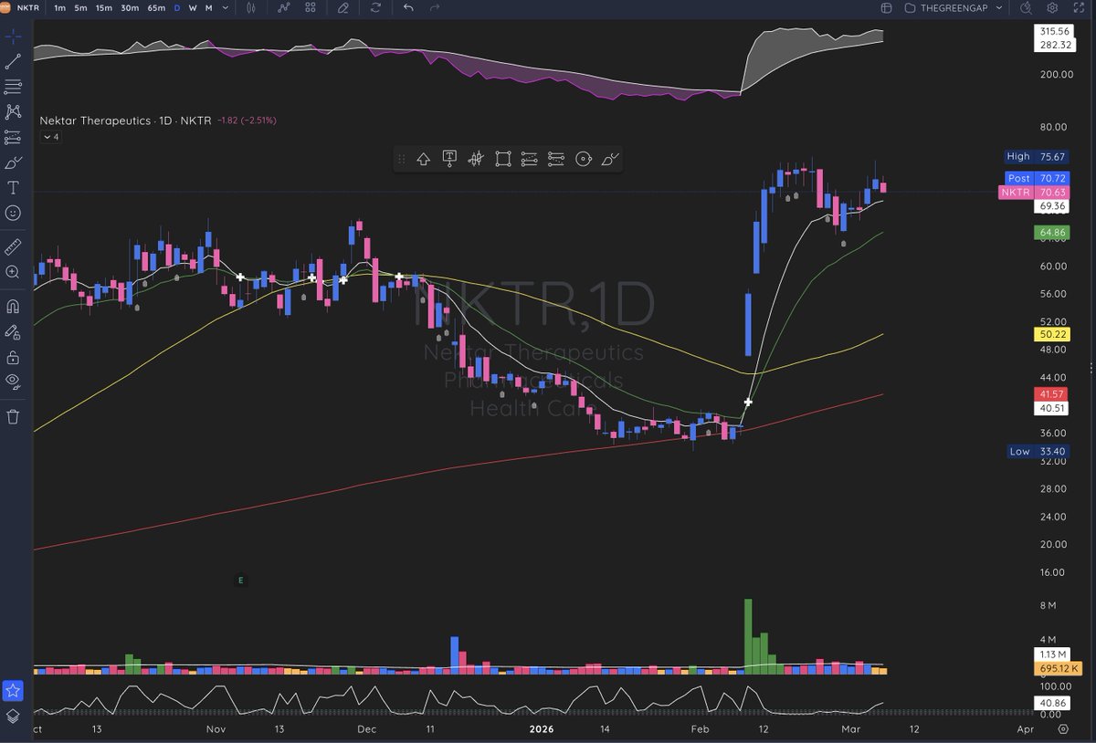This screenshot has width=1096, height=743.
Task: Click the pencil alert/edit icon in top toolbar
Action: (x=343, y=7)
